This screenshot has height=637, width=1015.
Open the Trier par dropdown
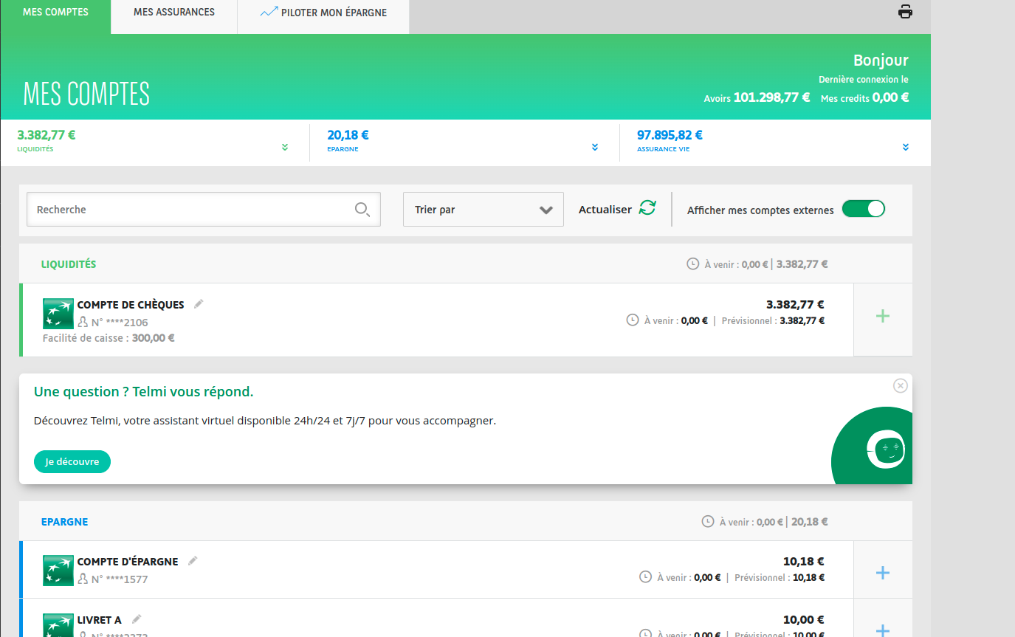(x=484, y=210)
